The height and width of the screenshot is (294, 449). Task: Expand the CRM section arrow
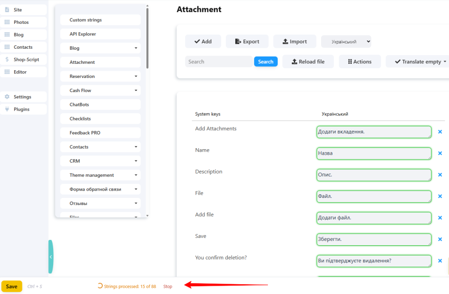136,161
